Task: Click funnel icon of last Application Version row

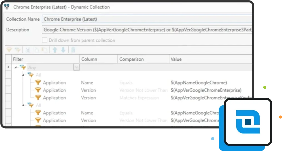Action: [x=38, y=120]
